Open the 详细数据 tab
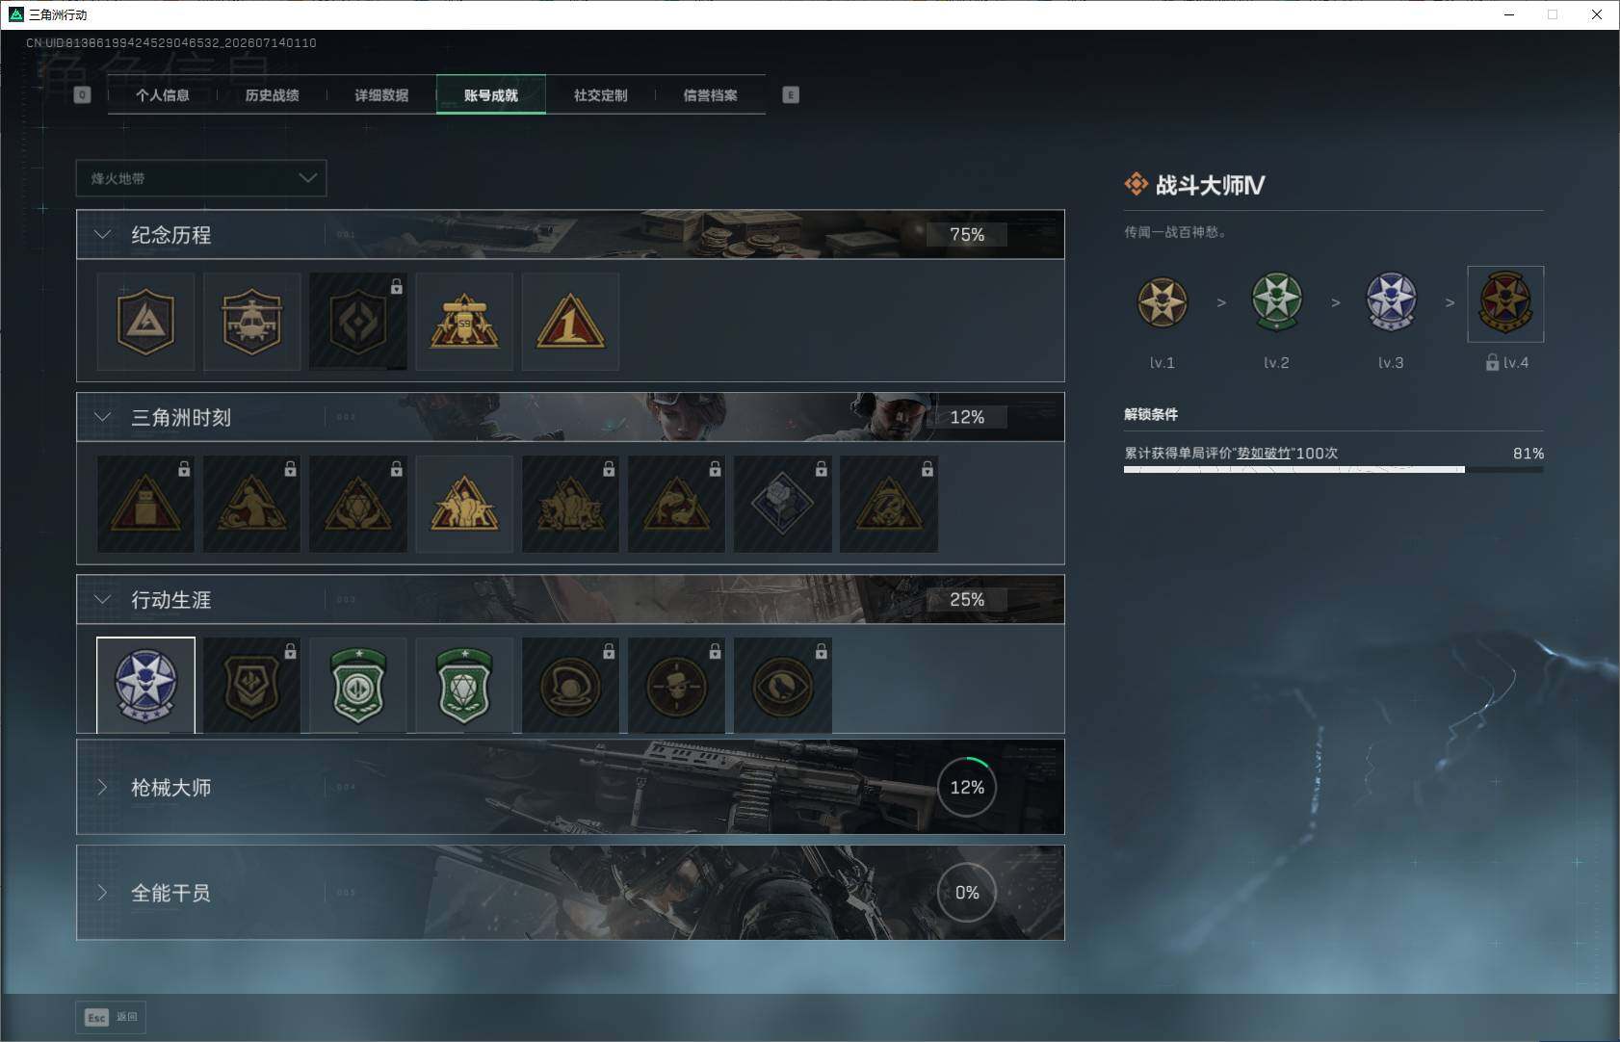Image resolution: width=1620 pixels, height=1042 pixels. pyautogui.click(x=381, y=95)
